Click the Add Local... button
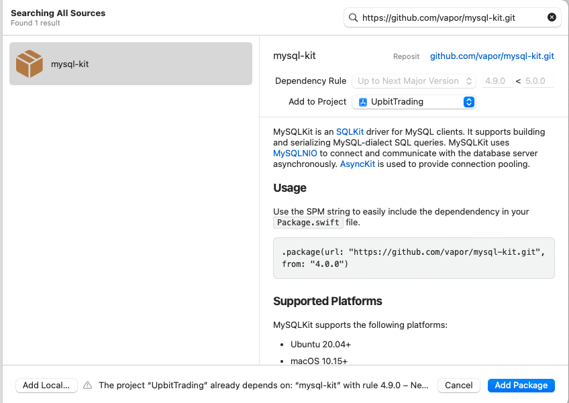This screenshot has width=569, height=403. [x=46, y=385]
